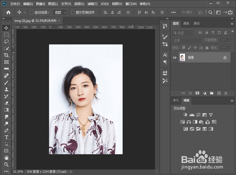Select the Rounded Rectangle shape tool
The height and width of the screenshot is (175, 236).
6,151
